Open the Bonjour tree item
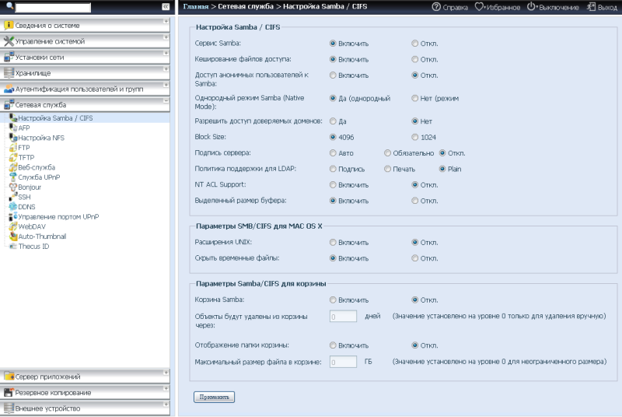622x417 pixels. pos(30,187)
